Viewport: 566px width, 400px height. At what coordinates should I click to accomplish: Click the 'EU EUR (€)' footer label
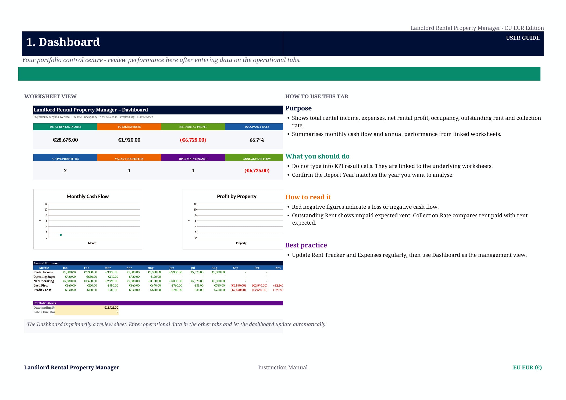(x=527, y=367)
